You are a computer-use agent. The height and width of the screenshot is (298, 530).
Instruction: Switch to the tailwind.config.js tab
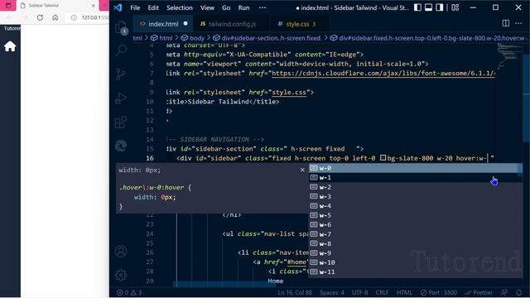[x=232, y=24]
